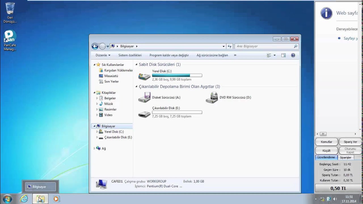The height and width of the screenshot is (204, 363).
Task: Open the view options dropdown arrow
Action: [275, 55]
